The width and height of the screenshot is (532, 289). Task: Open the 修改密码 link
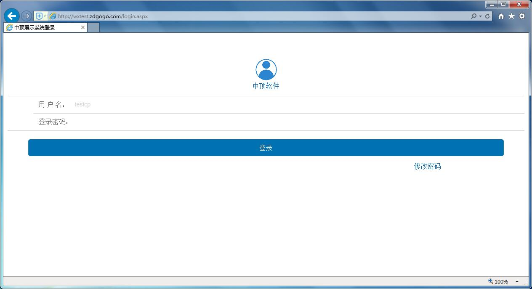(428, 166)
